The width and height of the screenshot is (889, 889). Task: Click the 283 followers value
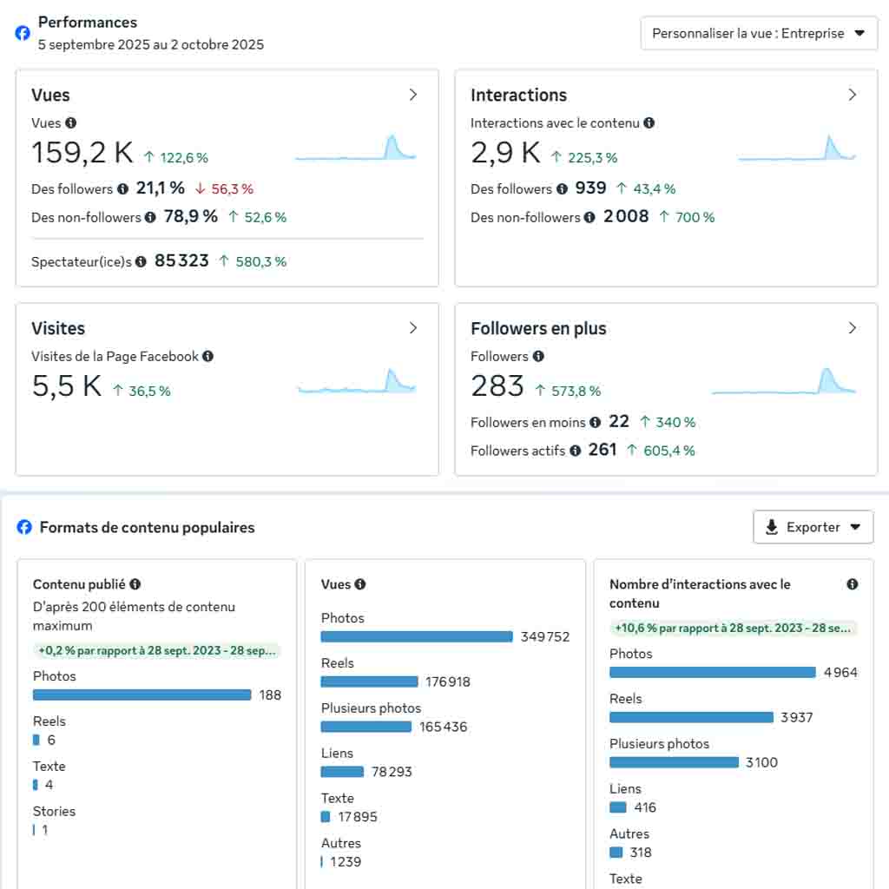point(497,386)
